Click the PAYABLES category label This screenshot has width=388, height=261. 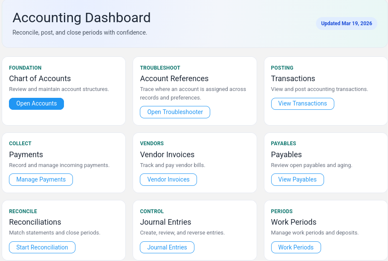pos(284,144)
